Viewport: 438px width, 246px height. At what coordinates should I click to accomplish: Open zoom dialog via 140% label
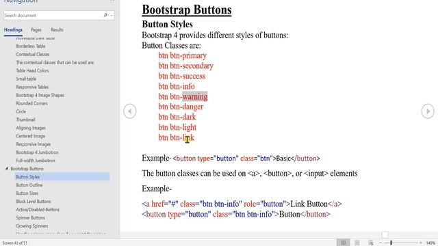(430, 243)
